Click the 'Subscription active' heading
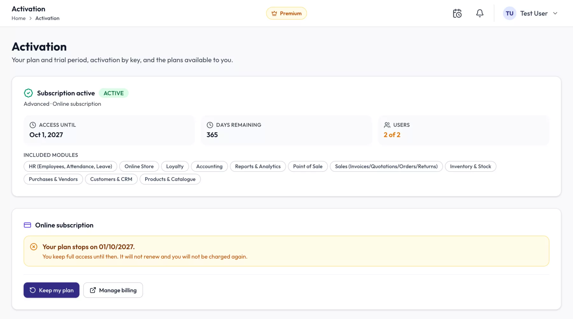 pyautogui.click(x=66, y=93)
